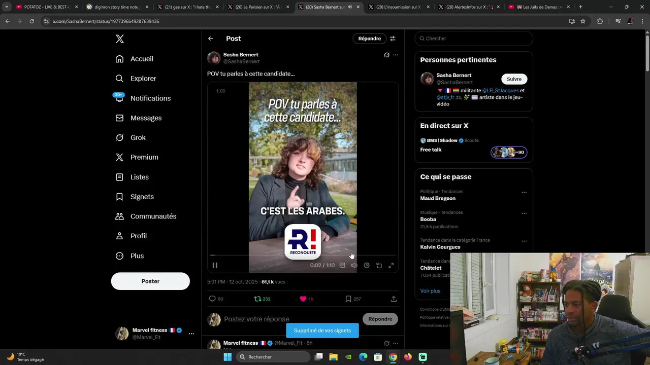The image size is (650, 365).
Task: Go back with the Post arrow
Action: [211, 39]
